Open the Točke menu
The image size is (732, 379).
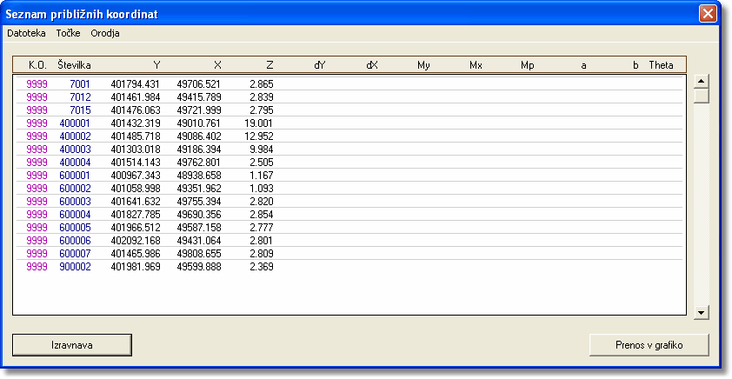(x=68, y=33)
